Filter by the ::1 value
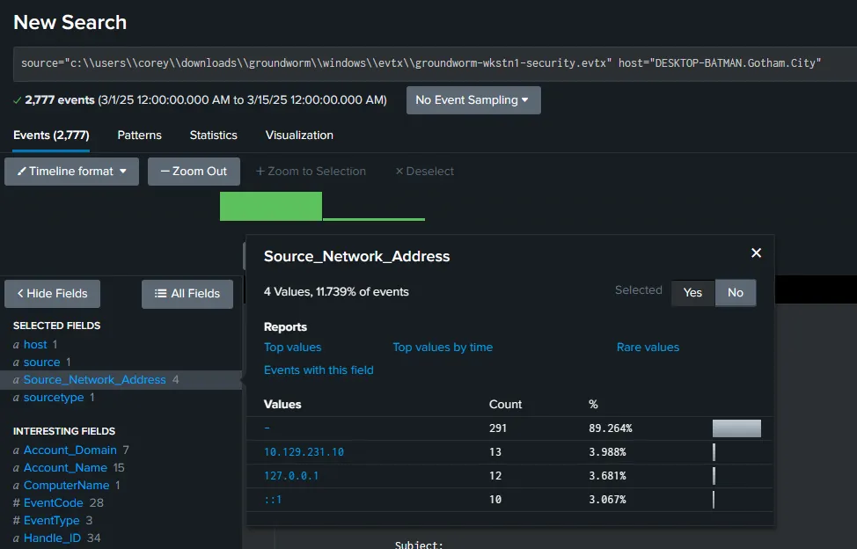The image size is (857, 549). [x=272, y=499]
